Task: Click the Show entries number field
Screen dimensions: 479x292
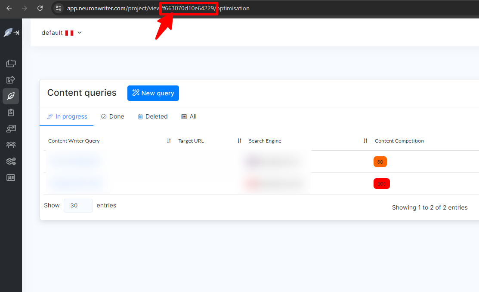Action: point(78,206)
